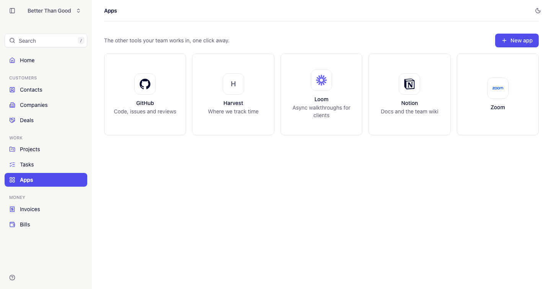Open the GitHub app logo icon
551x289 pixels.
[x=145, y=84]
